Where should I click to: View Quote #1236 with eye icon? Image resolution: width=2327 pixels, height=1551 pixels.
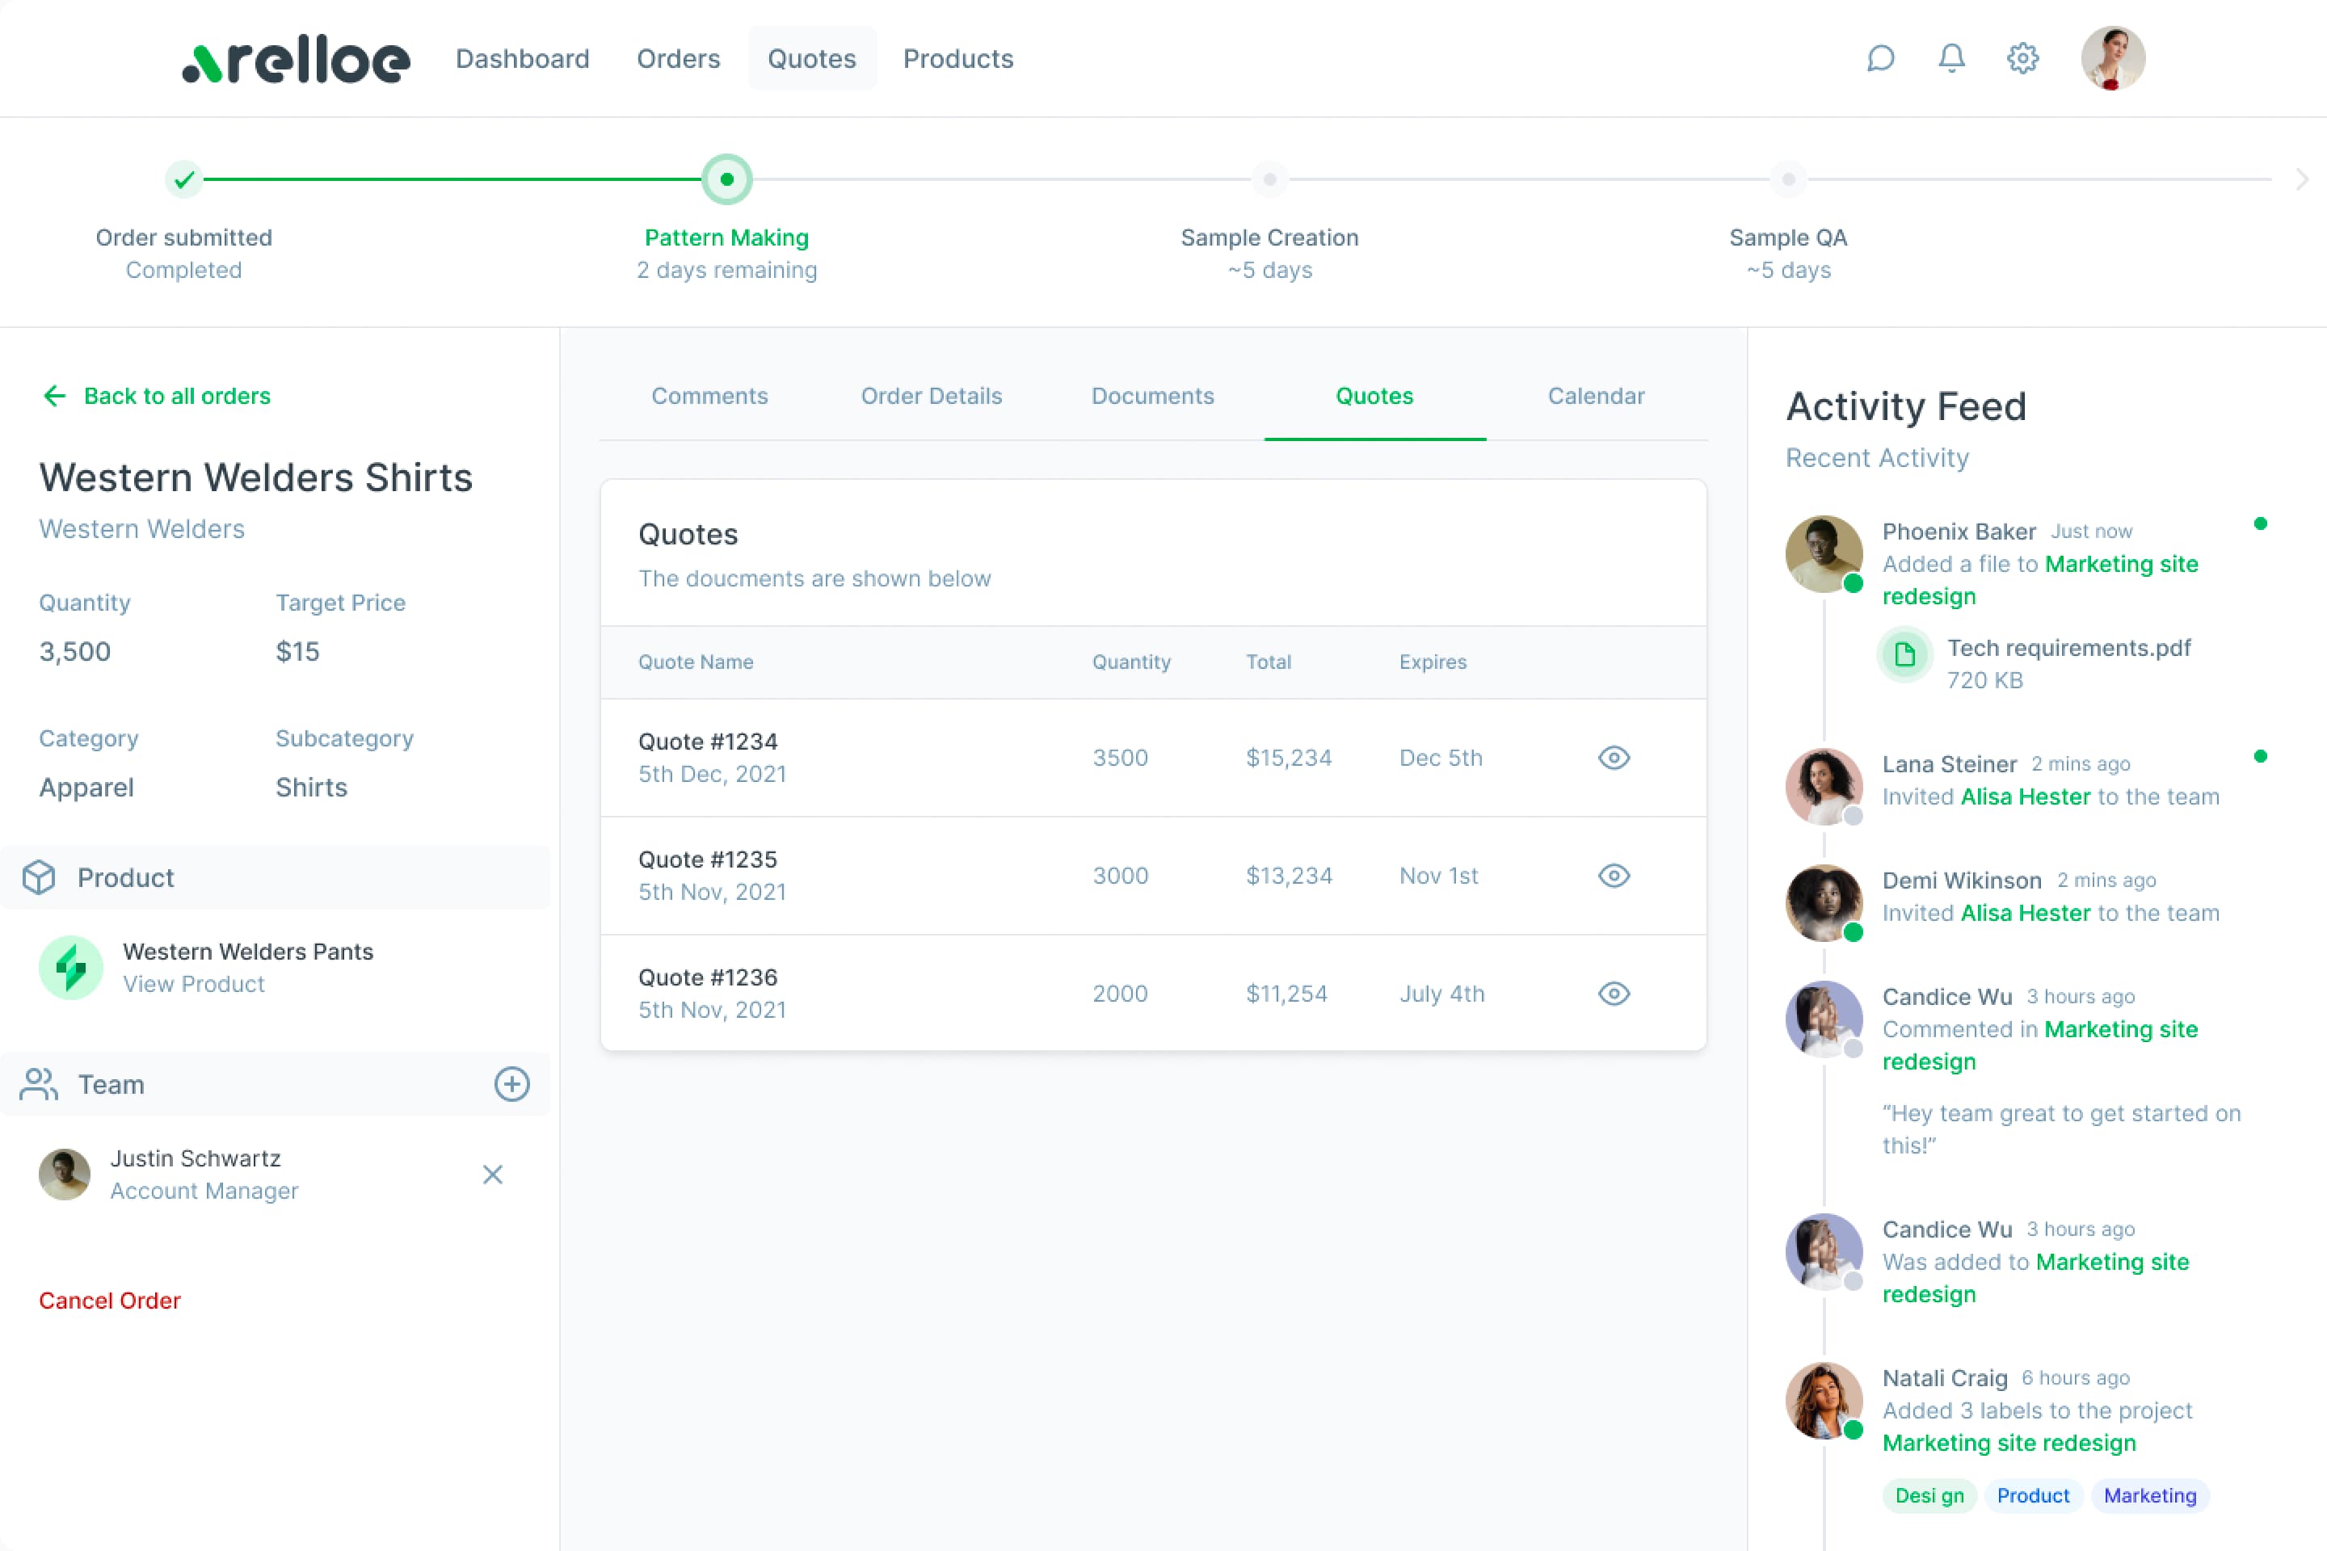point(1614,993)
